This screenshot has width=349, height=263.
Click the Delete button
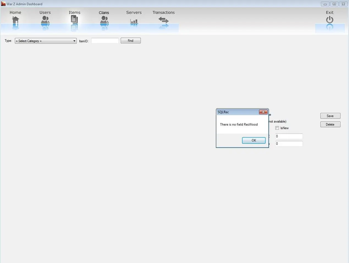[330, 124]
